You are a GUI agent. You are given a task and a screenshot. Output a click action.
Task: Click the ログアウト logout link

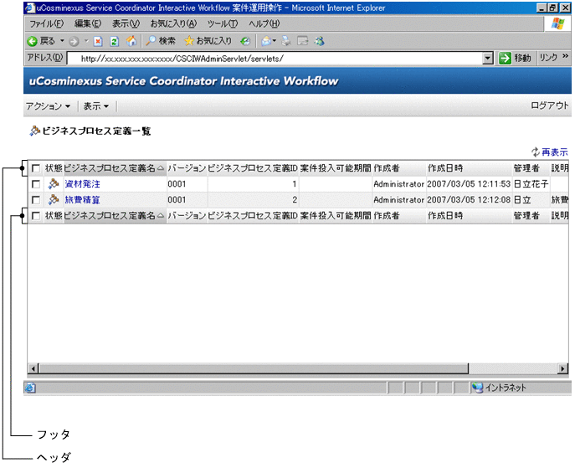tap(549, 106)
